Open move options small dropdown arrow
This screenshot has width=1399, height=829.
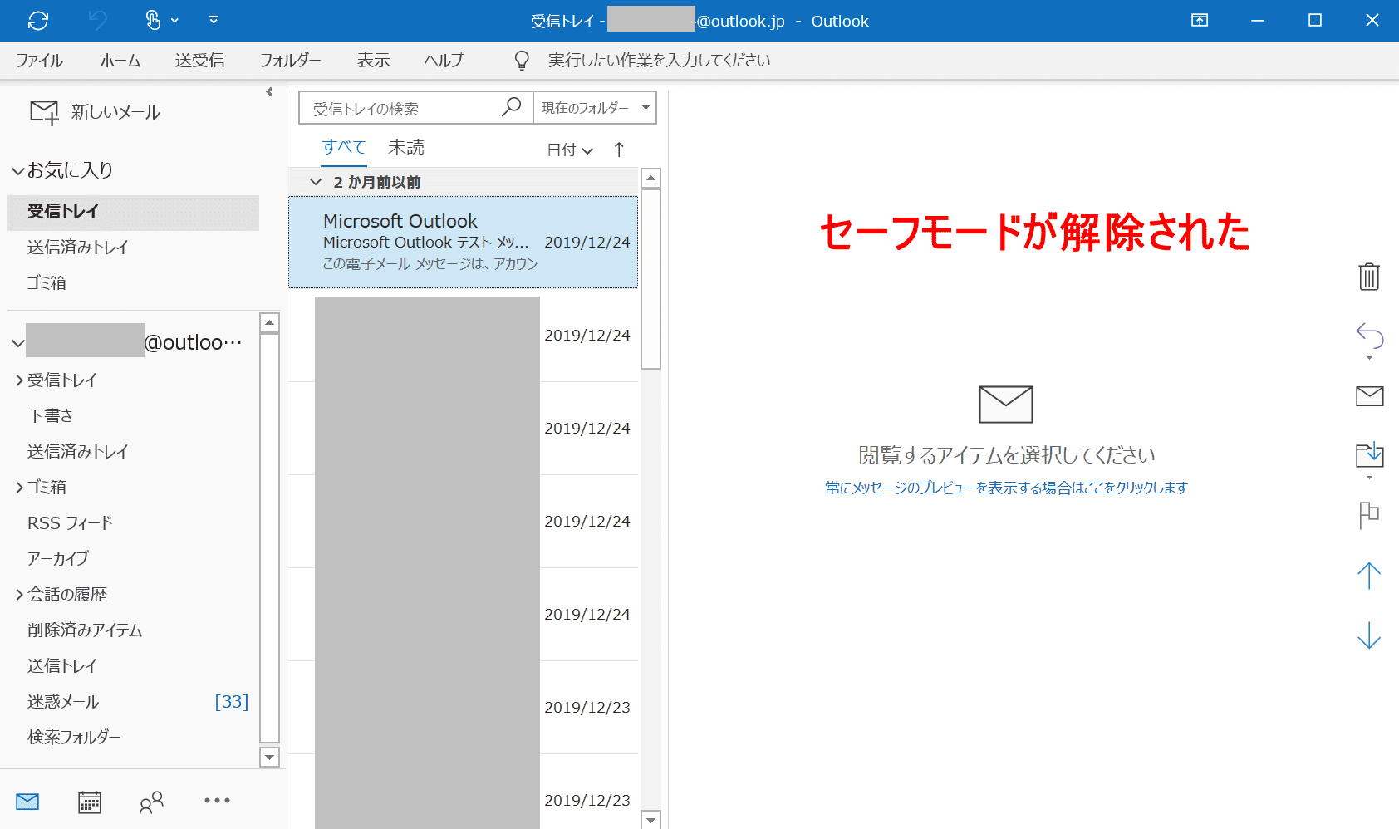(1370, 478)
